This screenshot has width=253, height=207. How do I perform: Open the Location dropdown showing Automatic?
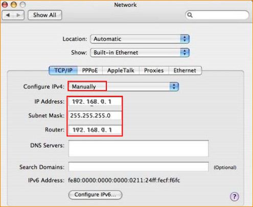[x=140, y=39]
